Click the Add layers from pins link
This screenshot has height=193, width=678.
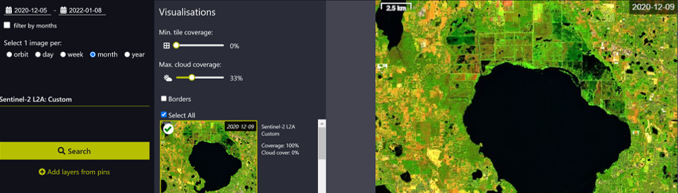point(78,172)
